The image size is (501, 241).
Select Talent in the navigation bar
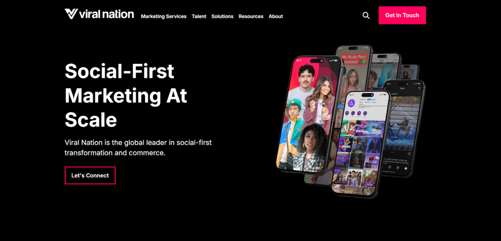point(199,16)
